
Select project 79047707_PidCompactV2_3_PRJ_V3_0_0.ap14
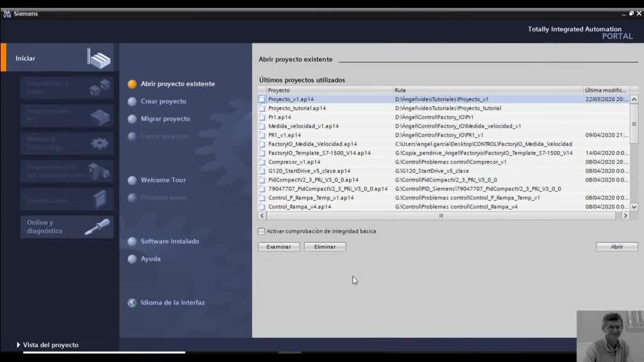328,189
